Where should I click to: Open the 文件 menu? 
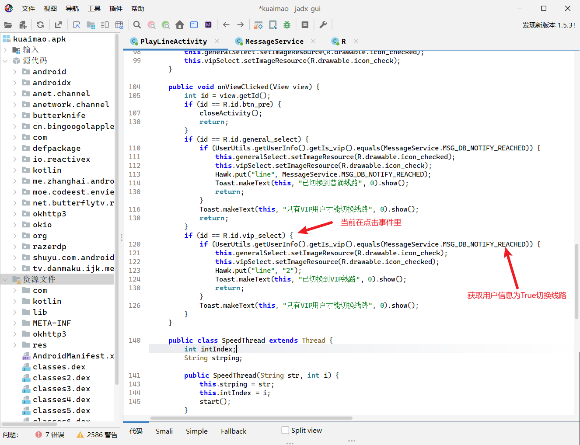pyautogui.click(x=28, y=8)
